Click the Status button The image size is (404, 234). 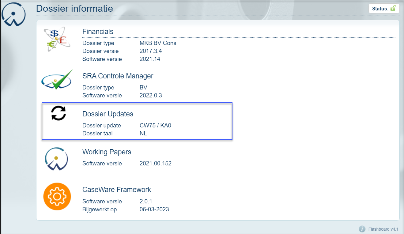[384, 9]
